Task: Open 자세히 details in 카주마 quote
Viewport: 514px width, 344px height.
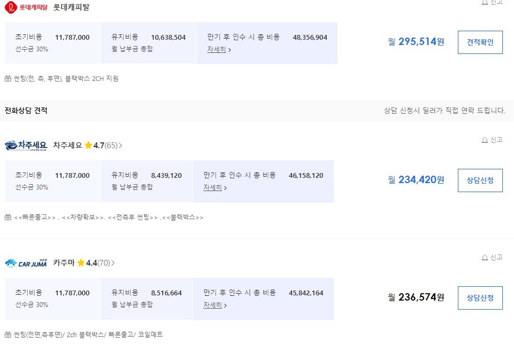Action: [x=215, y=305]
